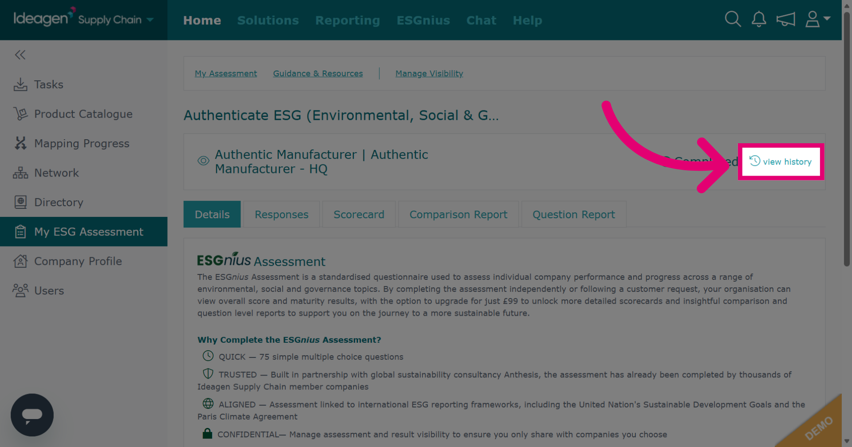852x447 pixels.
Task: Toggle the eye icon beside Authentic Manufacturer
Action: (203, 161)
